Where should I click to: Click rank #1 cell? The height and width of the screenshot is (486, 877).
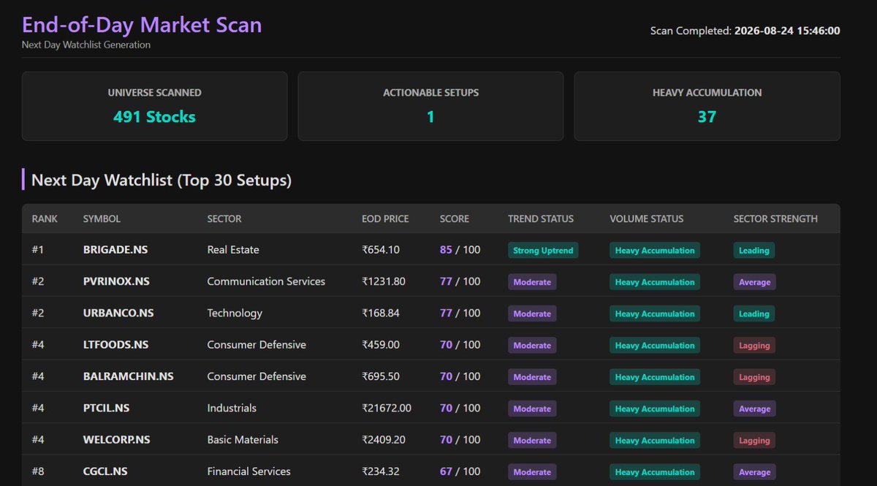pos(38,250)
